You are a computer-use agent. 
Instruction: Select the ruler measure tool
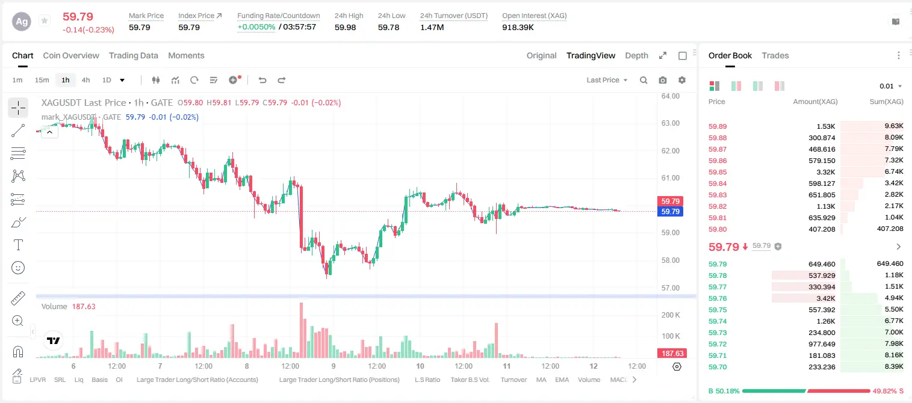click(x=18, y=298)
